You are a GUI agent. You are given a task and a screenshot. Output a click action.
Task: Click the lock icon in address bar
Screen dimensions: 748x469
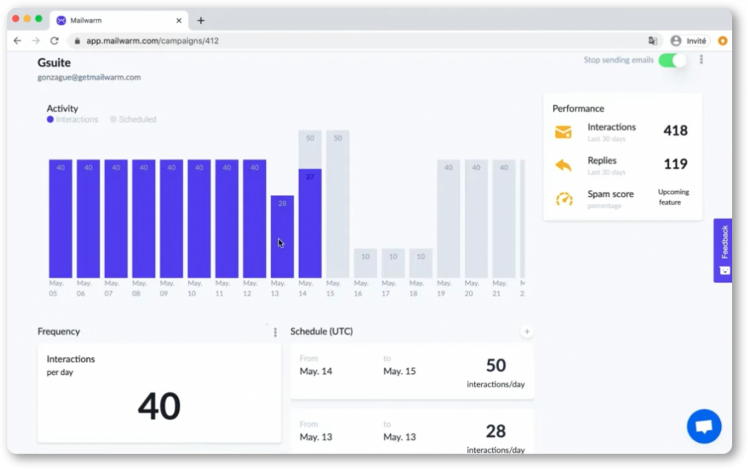click(77, 41)
